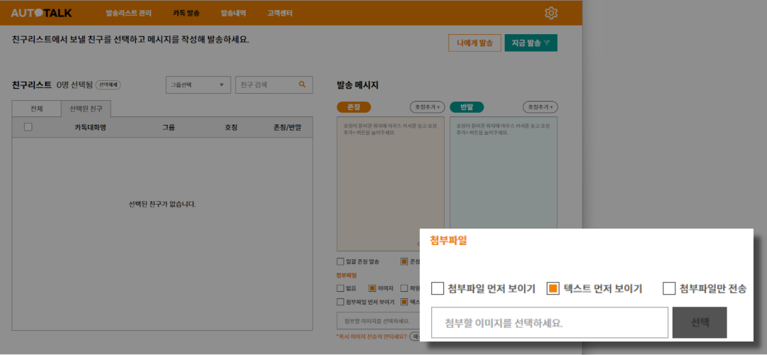Open the 고객센터 menu

point(280,13)
